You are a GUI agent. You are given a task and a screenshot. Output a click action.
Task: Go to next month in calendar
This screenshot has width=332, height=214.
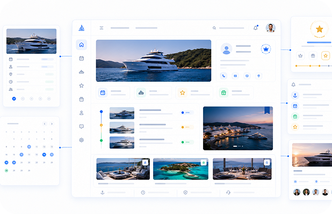pos(52,124)
